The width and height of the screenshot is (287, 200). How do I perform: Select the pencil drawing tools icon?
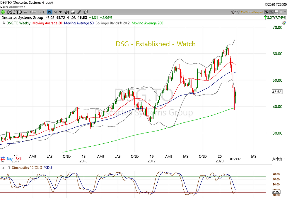tap(79, 12)
